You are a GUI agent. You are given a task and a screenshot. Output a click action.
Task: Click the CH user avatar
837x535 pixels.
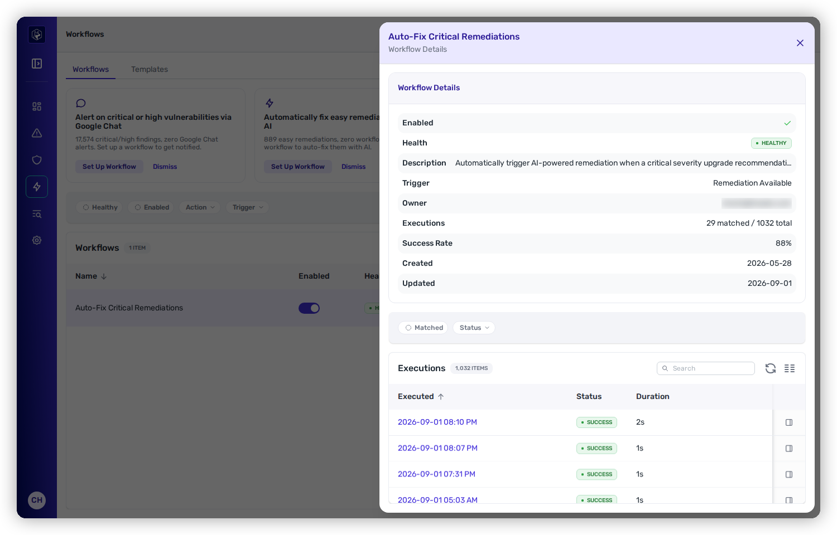pyautogui.click(x=37, y=500)
